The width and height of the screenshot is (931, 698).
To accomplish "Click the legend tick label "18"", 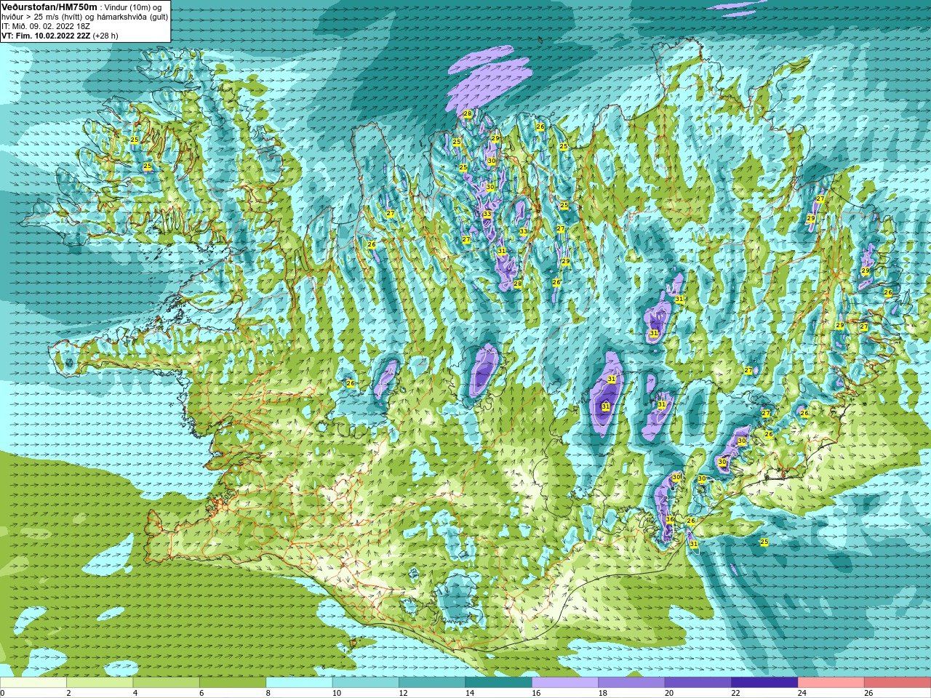I will point(603,693).
